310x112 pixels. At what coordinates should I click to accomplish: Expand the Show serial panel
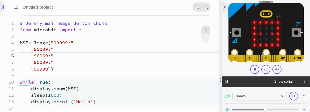coord(286,82)
